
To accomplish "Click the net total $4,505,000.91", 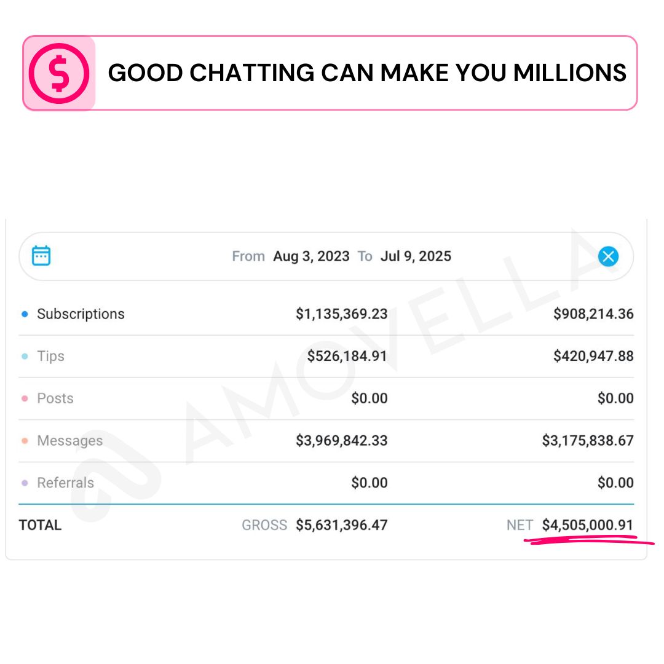I will click(x=587, y=525).
